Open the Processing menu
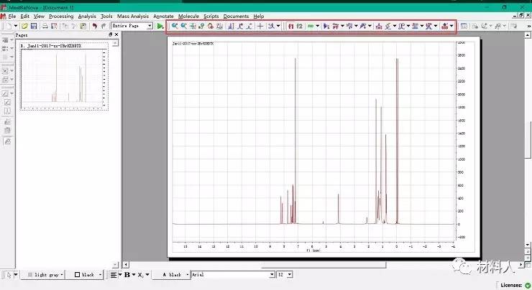This screenshot has width=532, height=290. coord(60,16)
